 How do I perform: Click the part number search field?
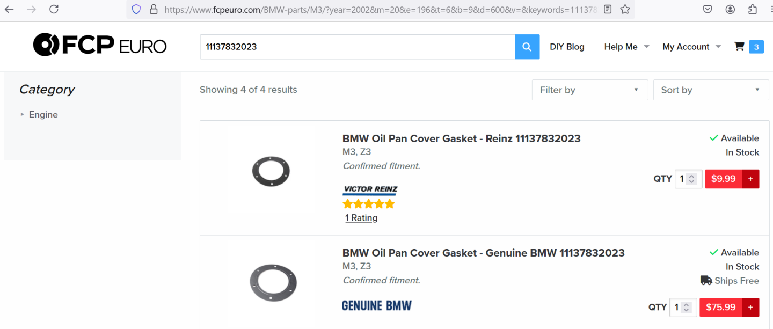tap(357, 47)
